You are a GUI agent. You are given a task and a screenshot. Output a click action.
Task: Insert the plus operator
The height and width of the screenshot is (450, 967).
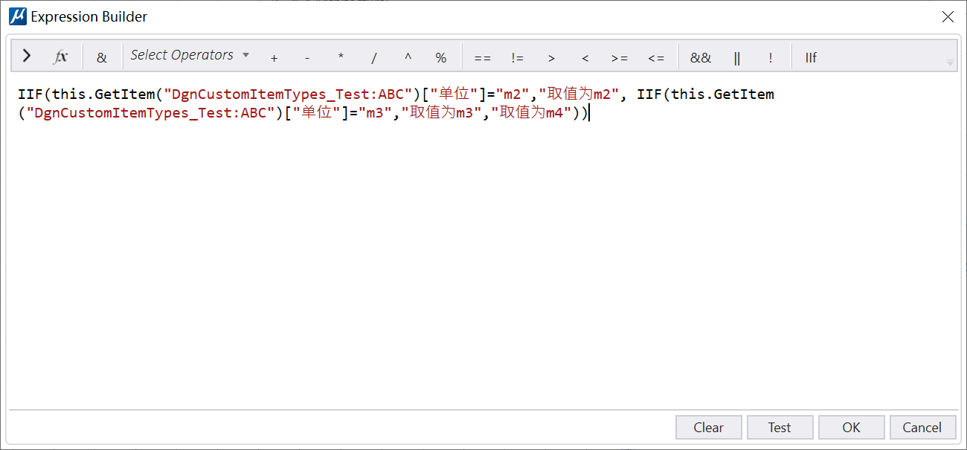pyautogui.click(x=274, y=57)
